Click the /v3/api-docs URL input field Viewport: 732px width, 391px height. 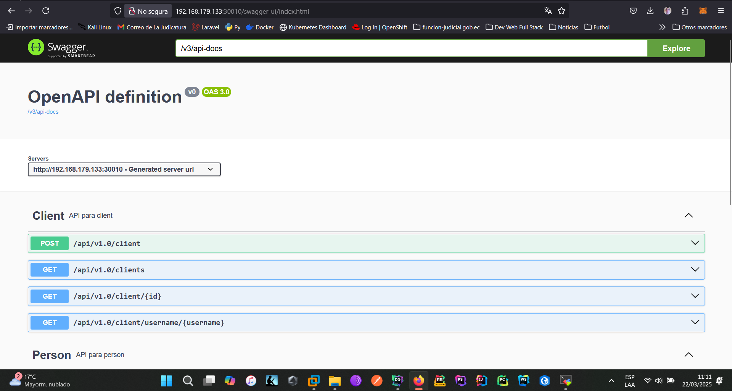coord(411,48)
